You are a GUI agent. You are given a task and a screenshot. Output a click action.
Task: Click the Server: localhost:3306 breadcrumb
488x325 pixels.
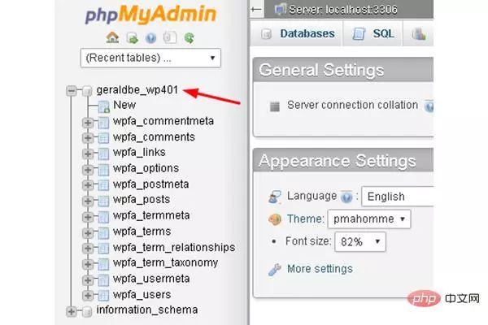342,10
